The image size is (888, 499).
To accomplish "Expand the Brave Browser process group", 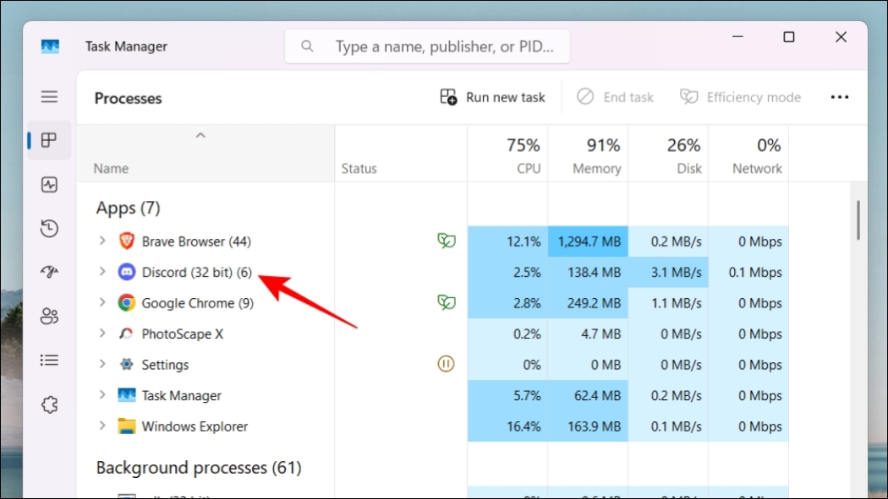I will point(102,241).
